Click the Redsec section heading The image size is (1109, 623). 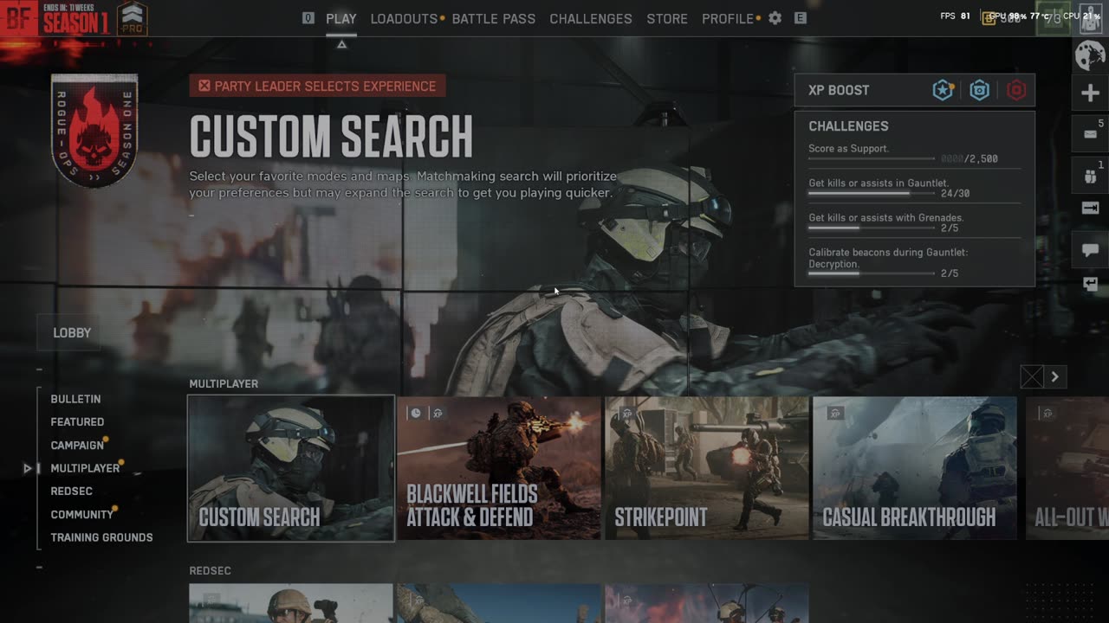(210, 570)
